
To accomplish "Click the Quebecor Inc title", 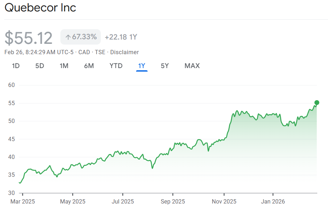I will point(40,8).
